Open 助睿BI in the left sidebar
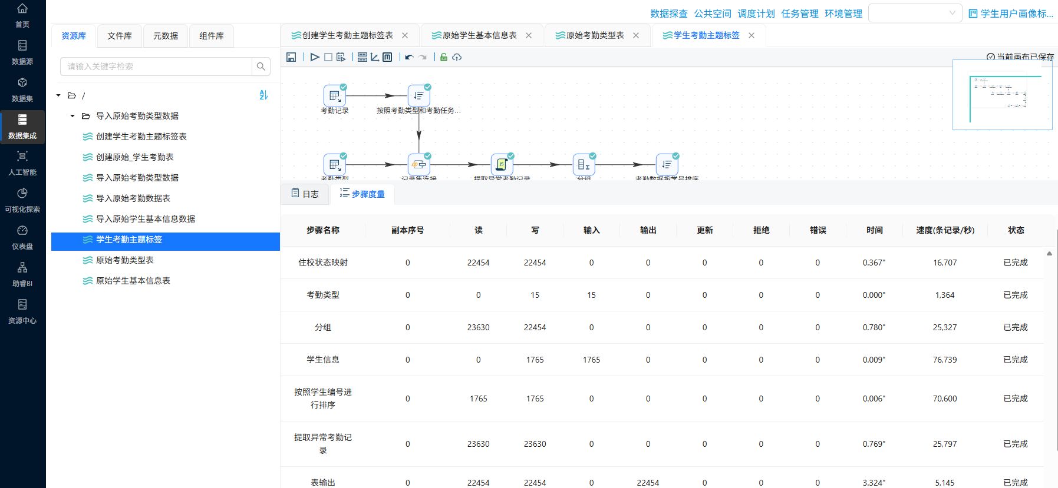Viewport: 1058px width, 488px height. (22, 274)
